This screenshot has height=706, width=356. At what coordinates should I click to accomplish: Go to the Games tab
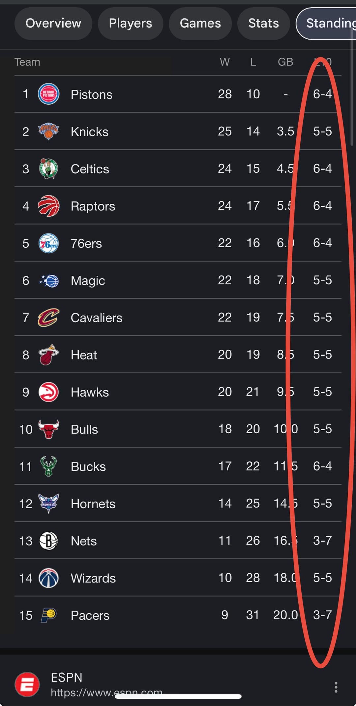coord(200,23)
